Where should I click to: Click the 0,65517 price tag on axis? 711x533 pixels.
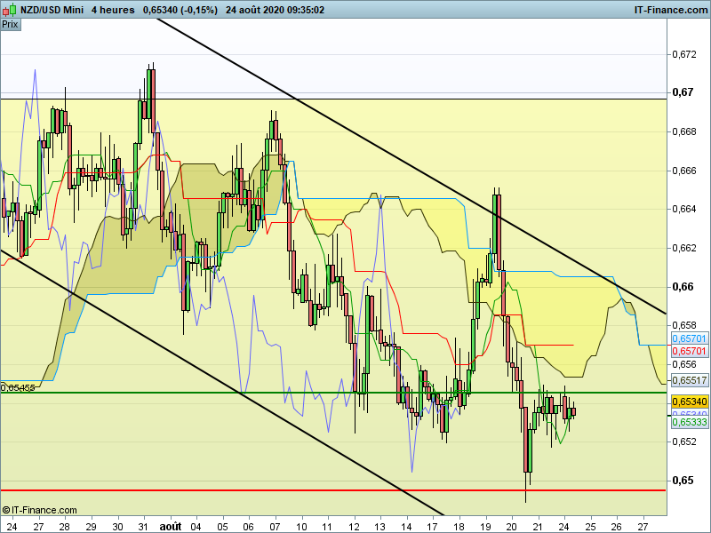coord(689,379)
